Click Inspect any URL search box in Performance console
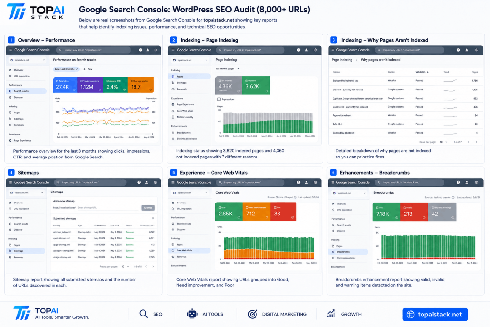Image resolution: width=490 pixels, height=327 pixels. pos(93,50)
